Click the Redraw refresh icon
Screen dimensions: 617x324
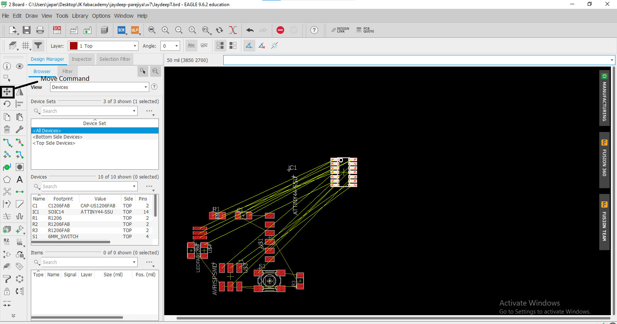click(219, 30)
